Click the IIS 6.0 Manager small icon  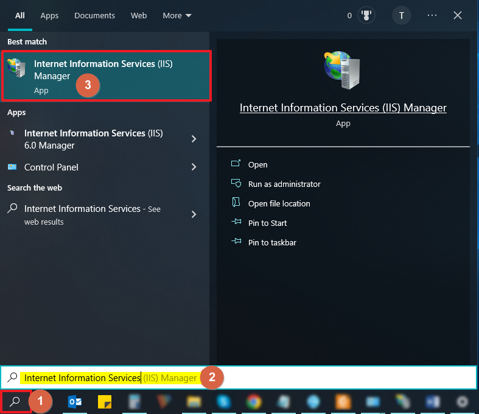pos(12,132)
